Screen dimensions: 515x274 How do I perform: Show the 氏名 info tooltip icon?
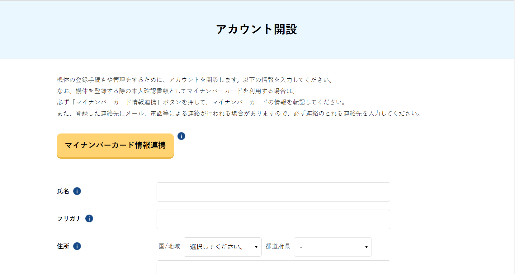coord(77,191)
